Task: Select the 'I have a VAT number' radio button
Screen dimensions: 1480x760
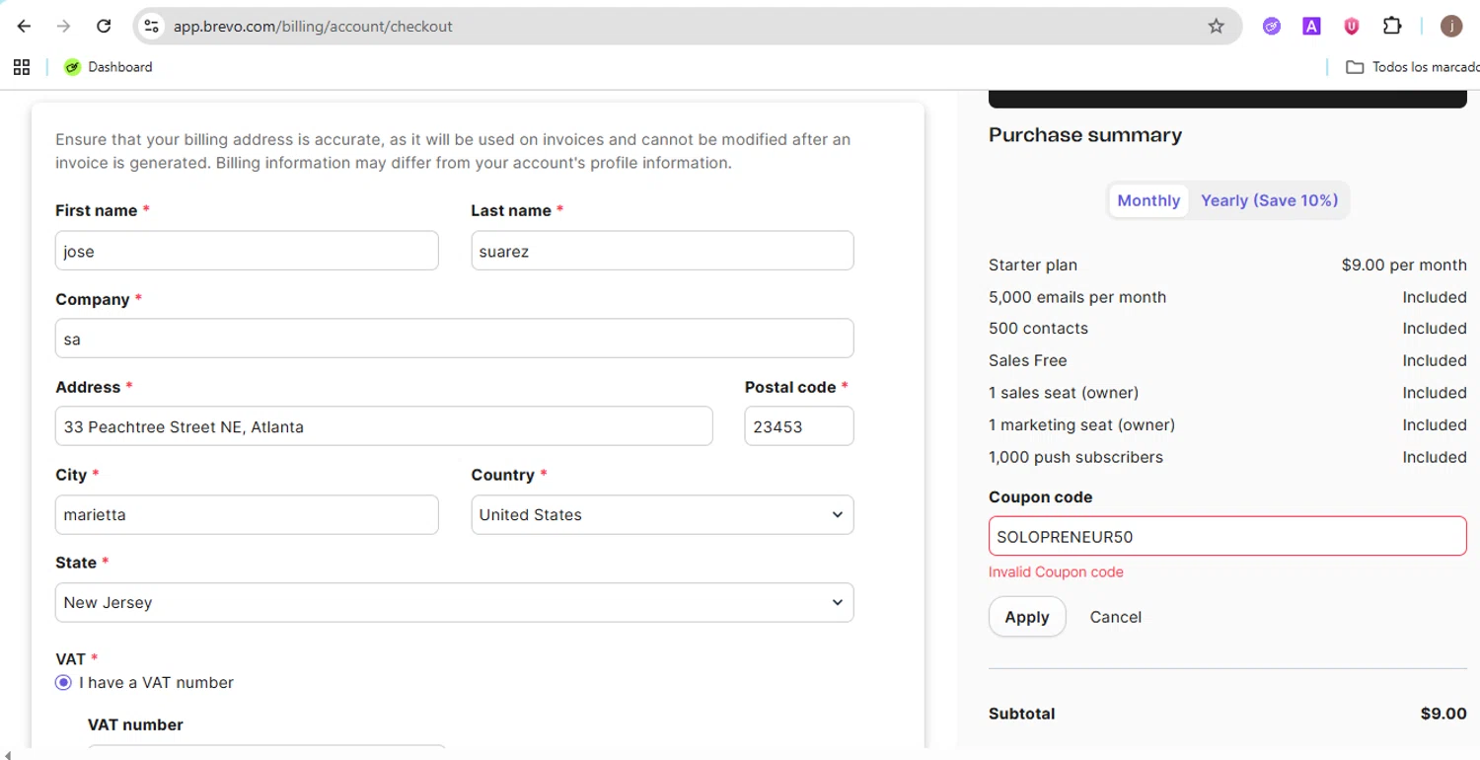Action: (x=64, y=683)
